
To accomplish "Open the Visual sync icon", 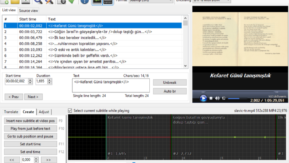I will (x=62, y=1).
